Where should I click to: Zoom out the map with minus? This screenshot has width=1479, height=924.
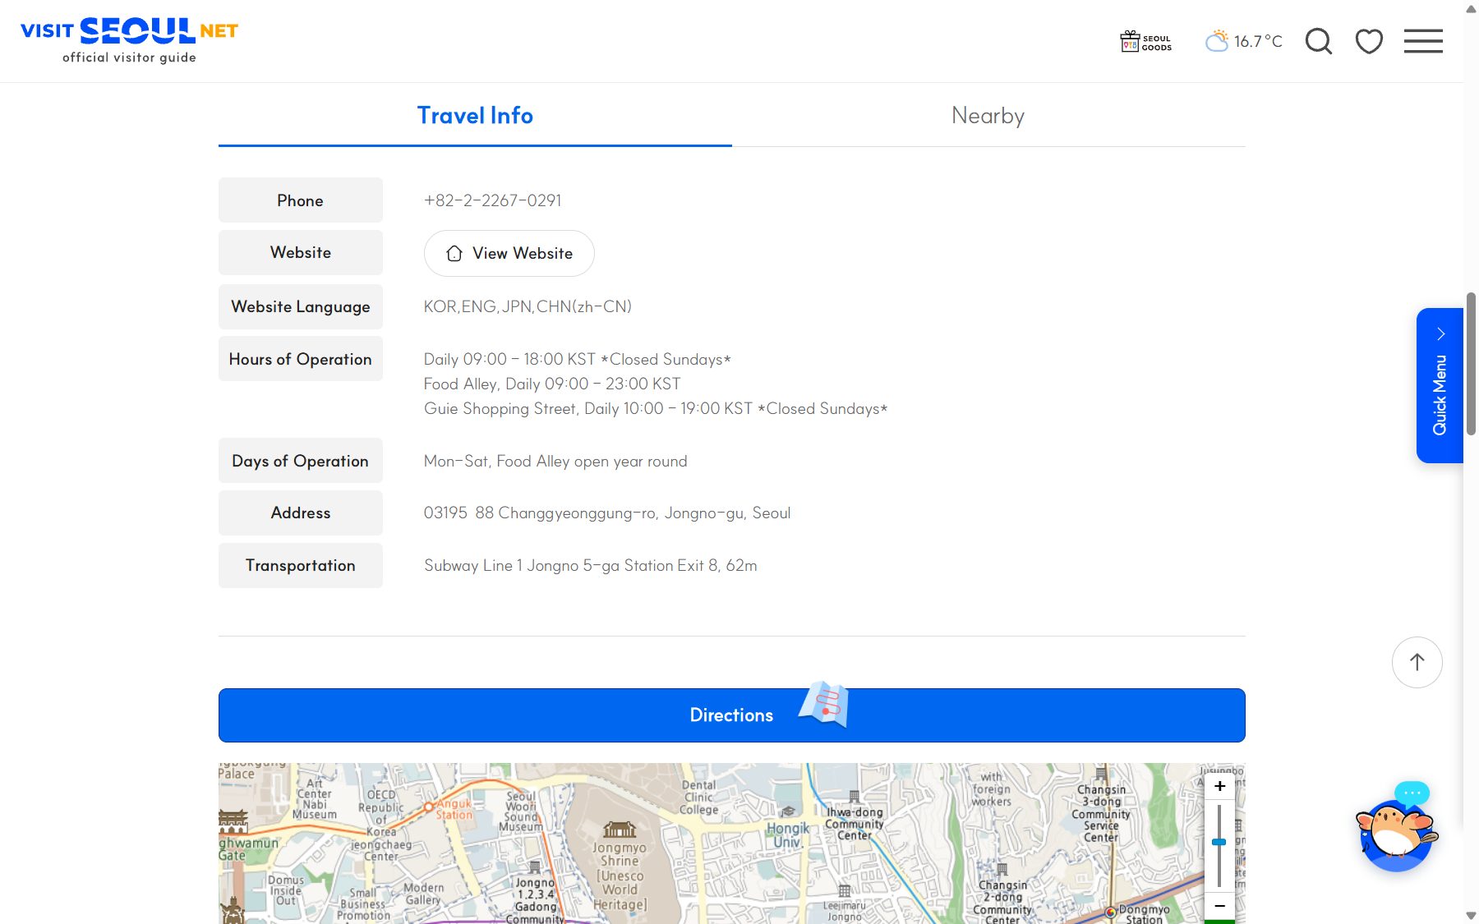point(1219,905)
